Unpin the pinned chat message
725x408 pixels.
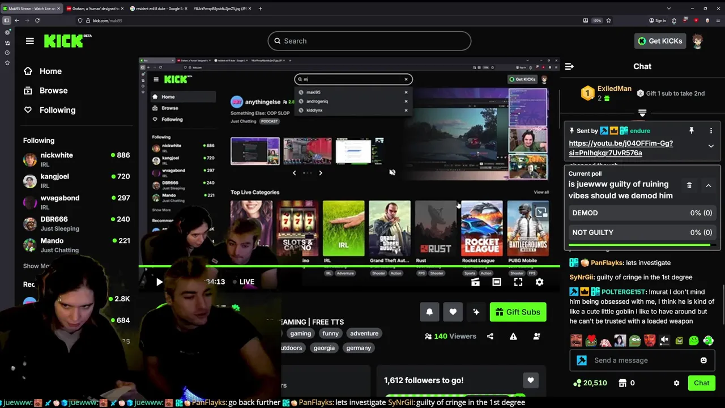click(x=691, y=131)
